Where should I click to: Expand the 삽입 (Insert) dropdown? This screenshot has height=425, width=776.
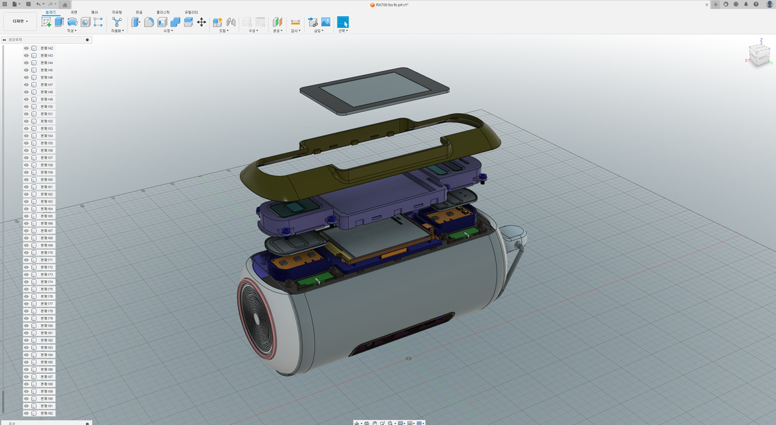(319, 30)
